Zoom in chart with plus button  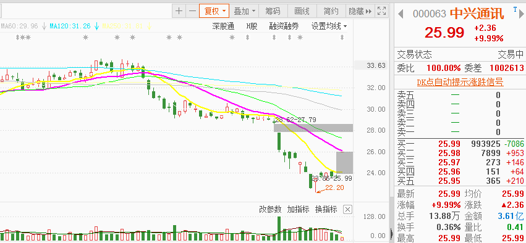click(x=179, y=11)
